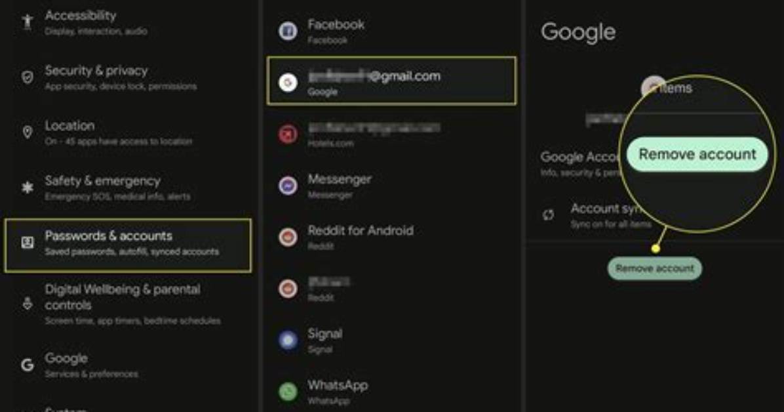This screenshot has height=412, width=784.
Task: Open Google Account info and security
Action: tap(580, 163)
